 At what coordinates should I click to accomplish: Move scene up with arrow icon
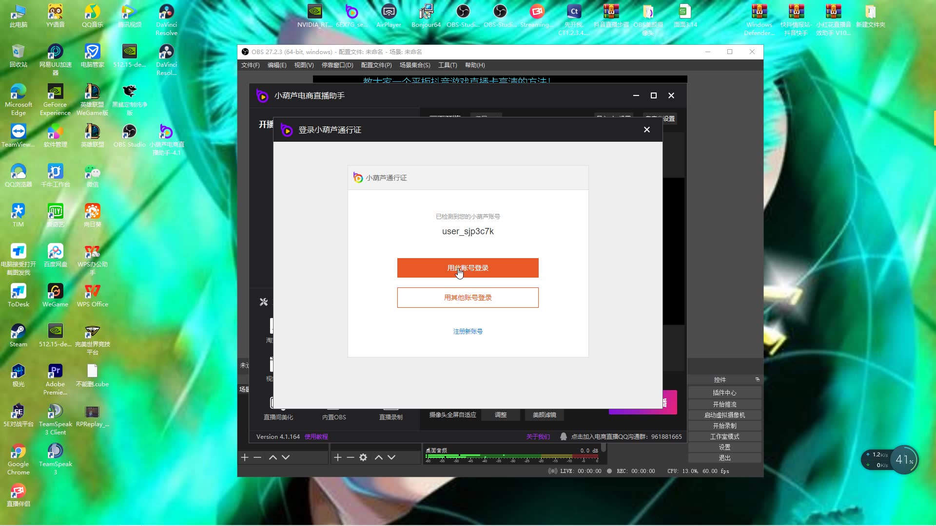click(273, 457)
